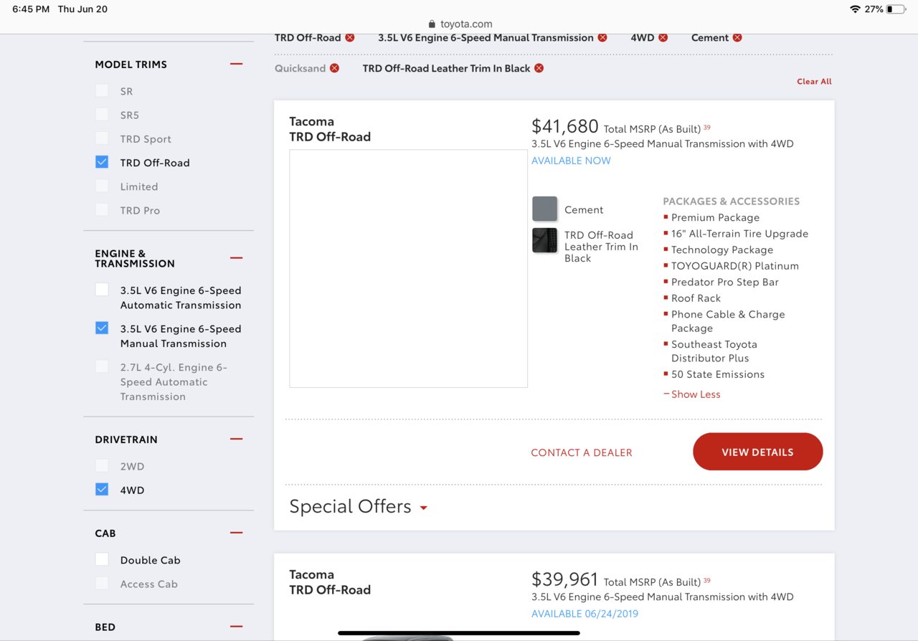Check the Access Cab checkbox
This screenshot has height=641, width=918.
coord(102,584)
